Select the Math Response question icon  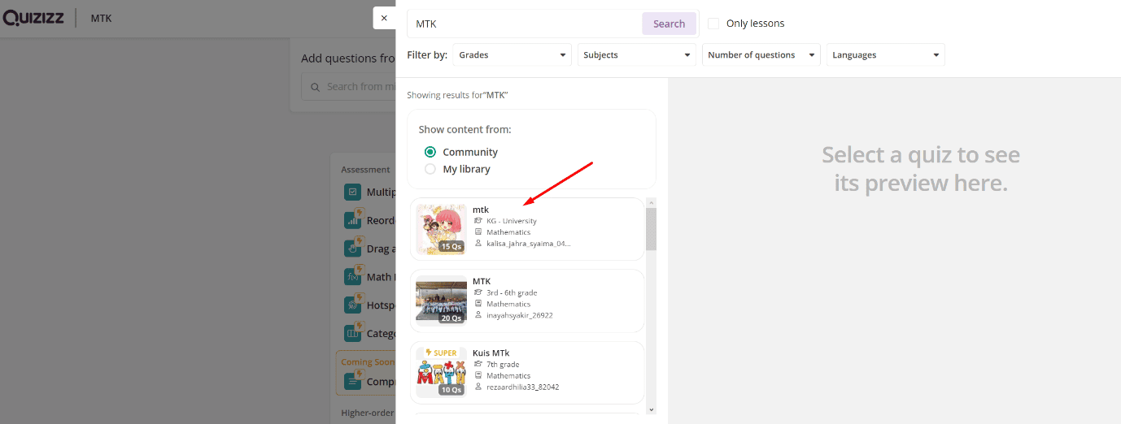click(352, 277)
